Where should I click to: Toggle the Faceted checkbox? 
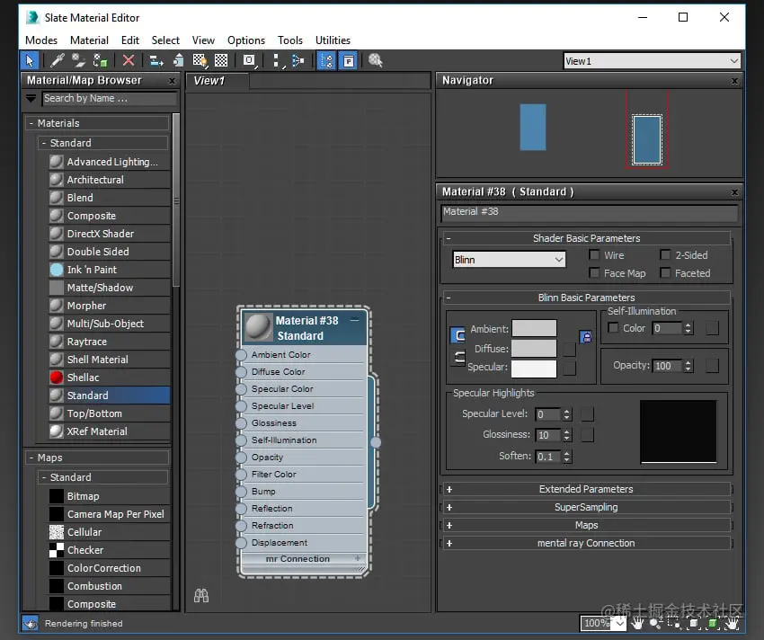[x=667, y=273]
